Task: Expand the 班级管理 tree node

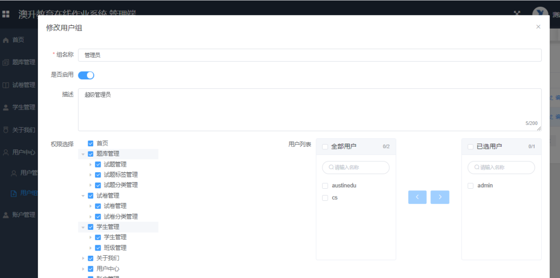Action: [90, 247]
